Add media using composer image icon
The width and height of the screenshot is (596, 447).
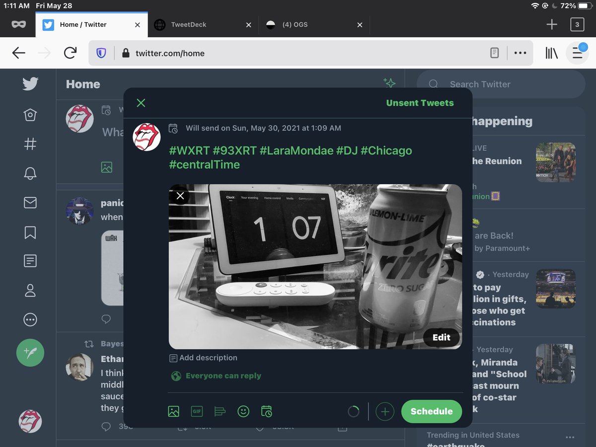(173, 411)
